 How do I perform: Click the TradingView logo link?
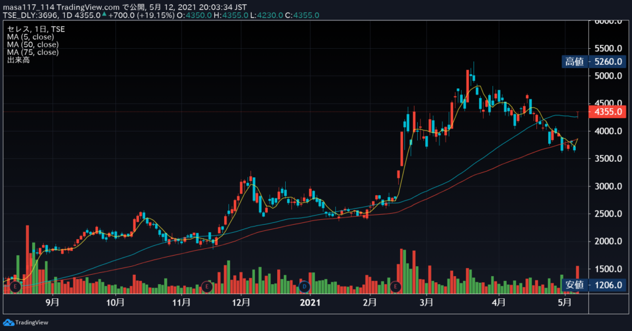pos(25,322)
